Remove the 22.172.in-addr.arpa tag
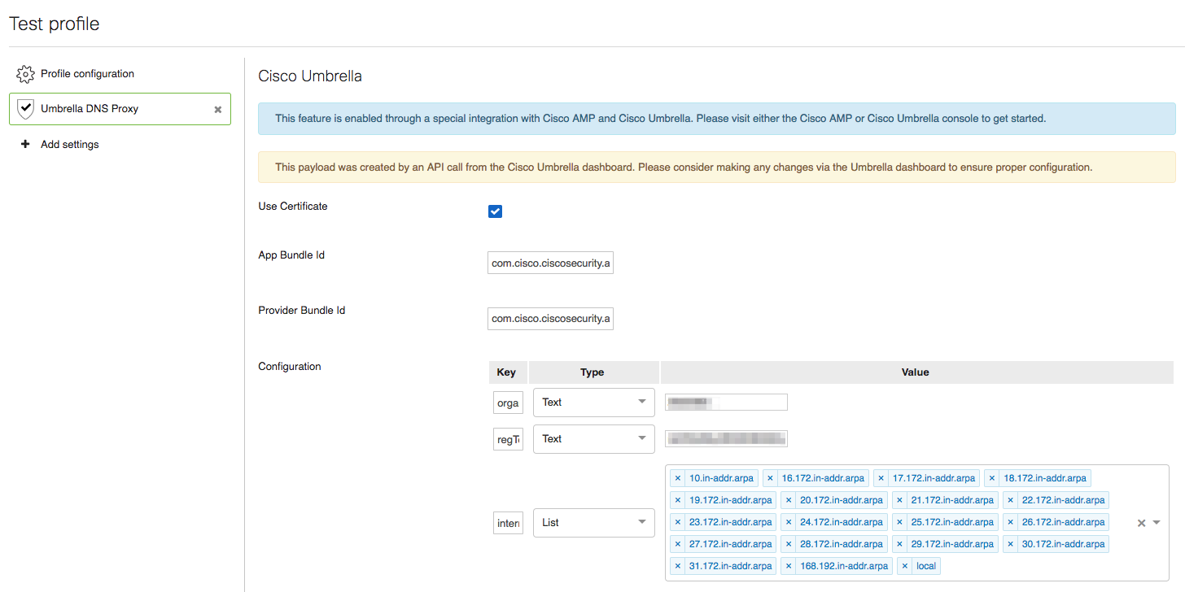 pyautogui.click(x=1011, y=500)
